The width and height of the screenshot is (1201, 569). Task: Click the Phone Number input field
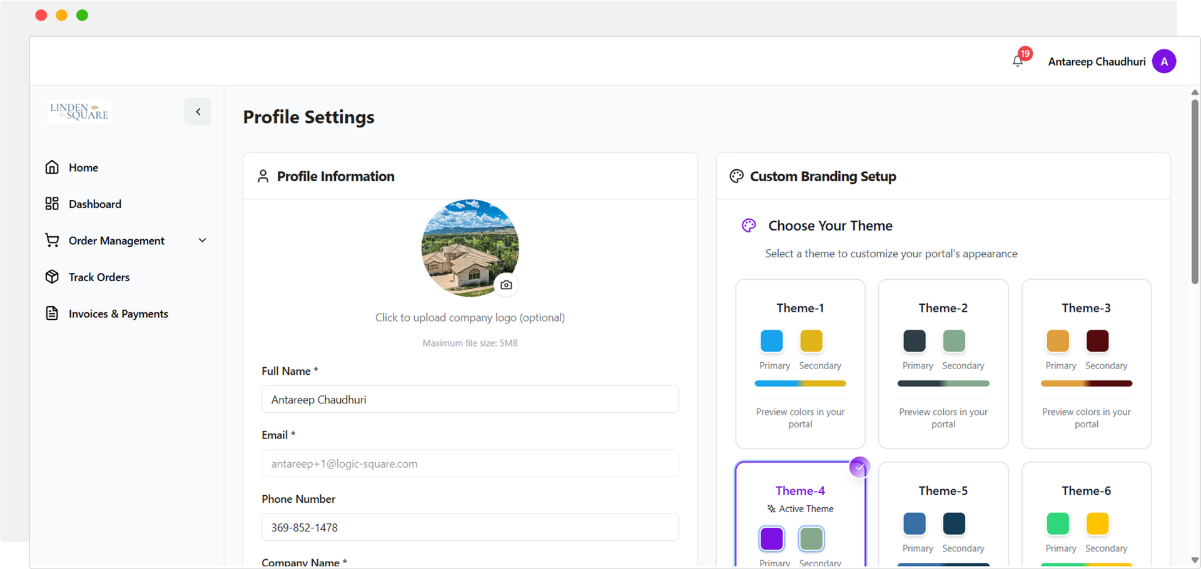tap(470, 527)
